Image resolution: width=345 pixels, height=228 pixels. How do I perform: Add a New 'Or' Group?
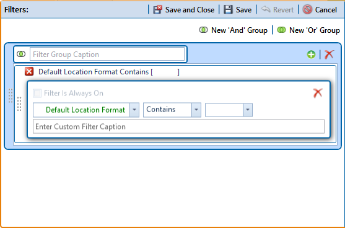[x=308, y=30]
